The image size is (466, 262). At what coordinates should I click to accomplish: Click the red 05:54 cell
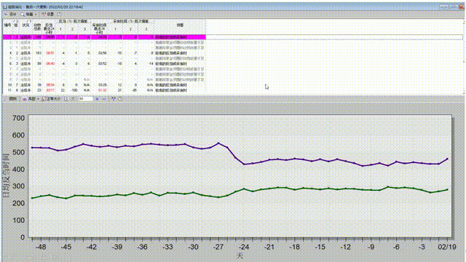tap(50, 85)
